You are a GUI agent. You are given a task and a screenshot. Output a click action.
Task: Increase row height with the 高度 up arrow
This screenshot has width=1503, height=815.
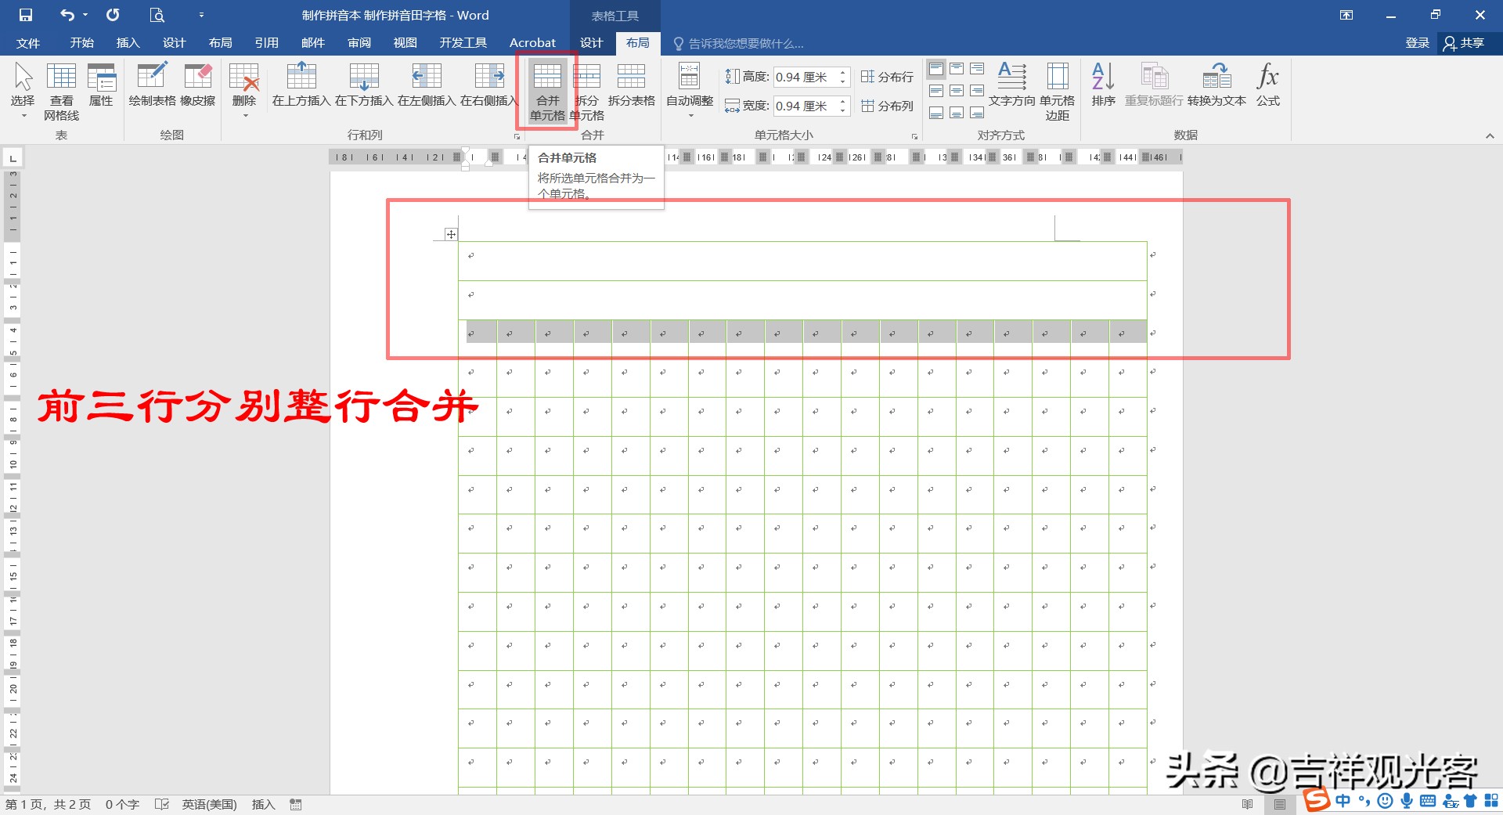[842, 72]
